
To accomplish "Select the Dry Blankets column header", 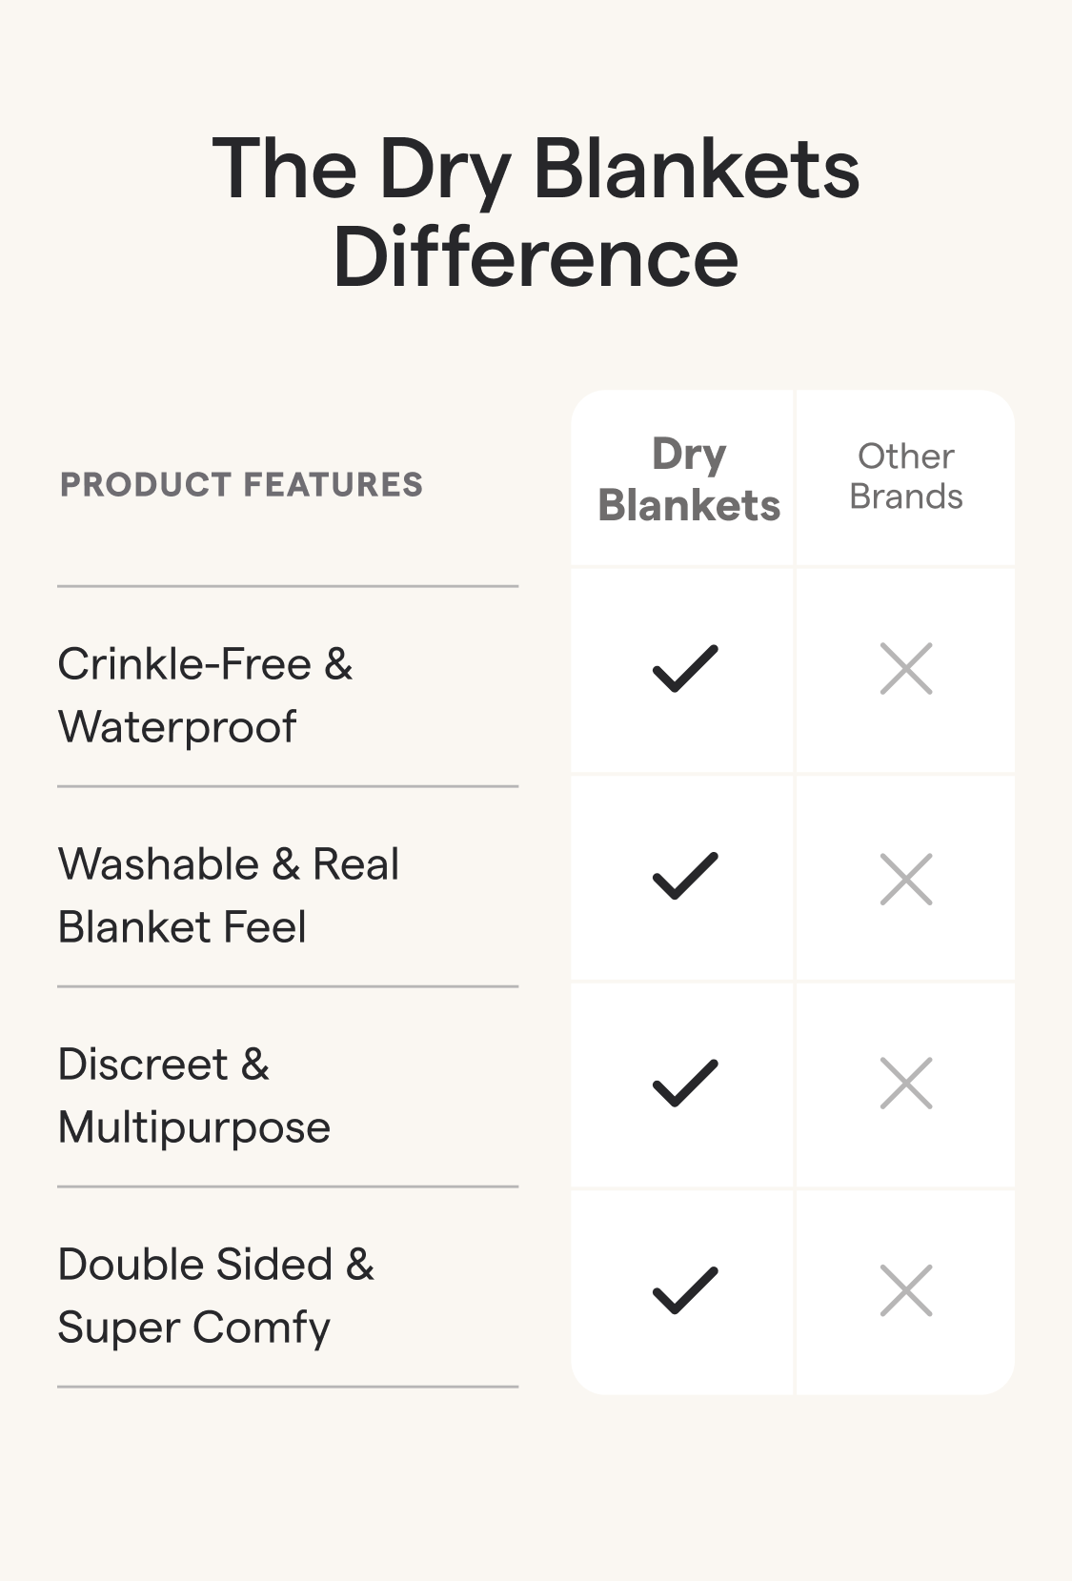I will (688, 479).
